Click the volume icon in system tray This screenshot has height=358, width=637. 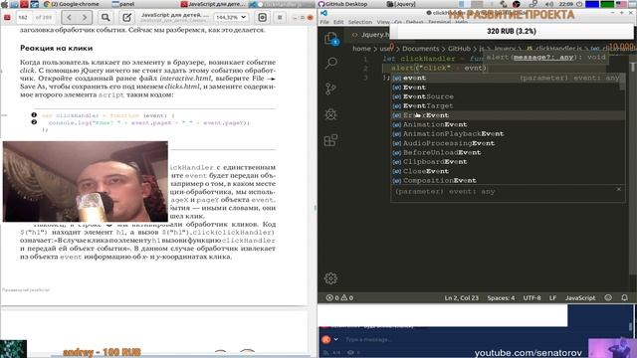(x=549, y=4)
